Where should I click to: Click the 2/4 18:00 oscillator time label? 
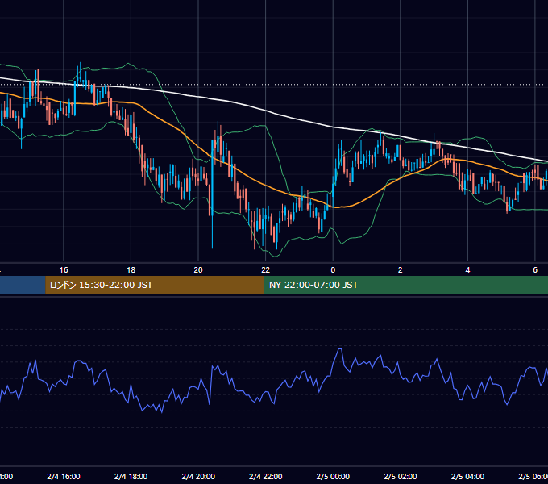tap(131, 476)
